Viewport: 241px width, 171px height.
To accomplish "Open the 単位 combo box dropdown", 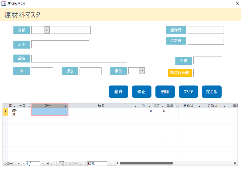I will 142,71.
